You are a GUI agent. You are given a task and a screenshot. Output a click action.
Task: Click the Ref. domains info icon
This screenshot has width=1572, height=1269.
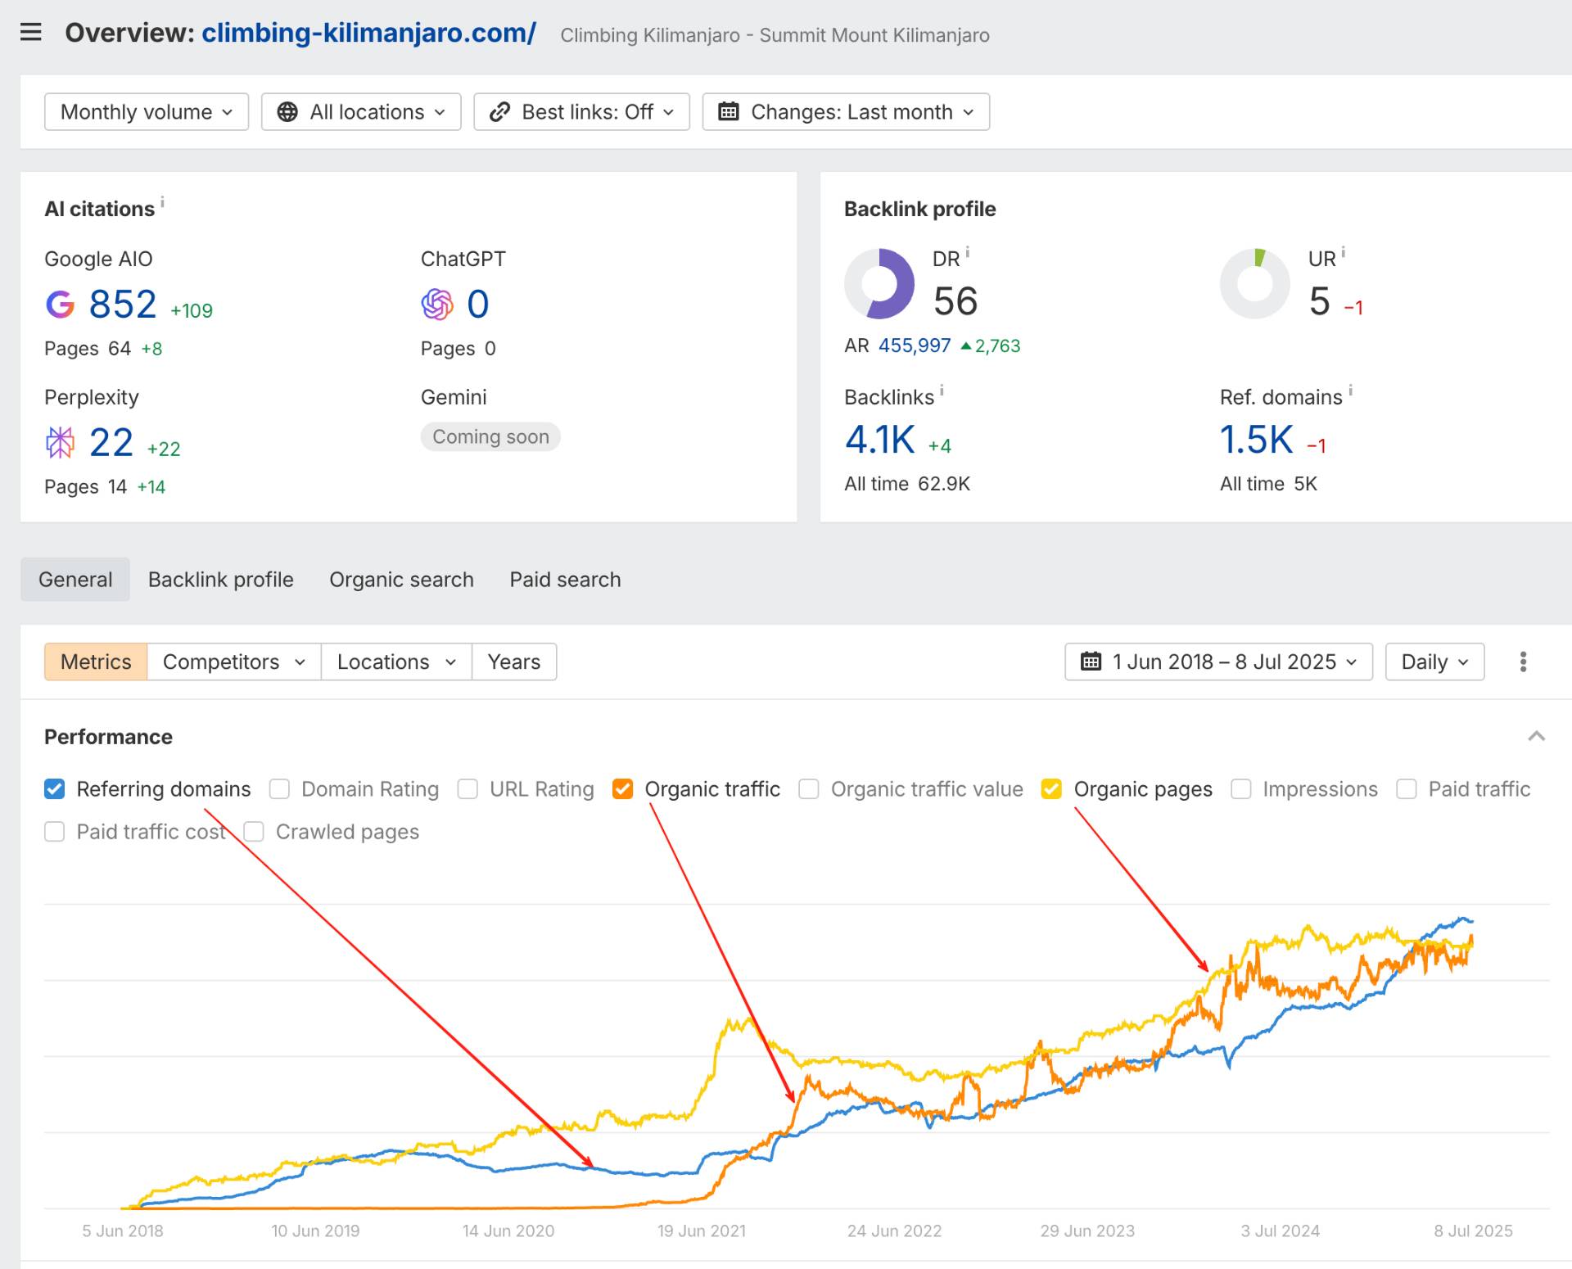click(x=1350, y=391)
